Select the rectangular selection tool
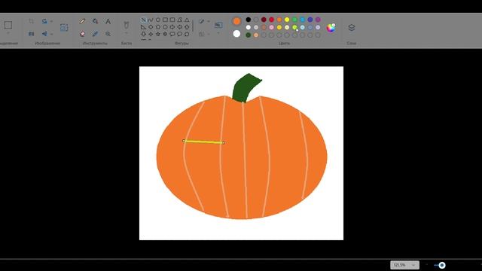The image size is (482, 271). tap(8, 25)
